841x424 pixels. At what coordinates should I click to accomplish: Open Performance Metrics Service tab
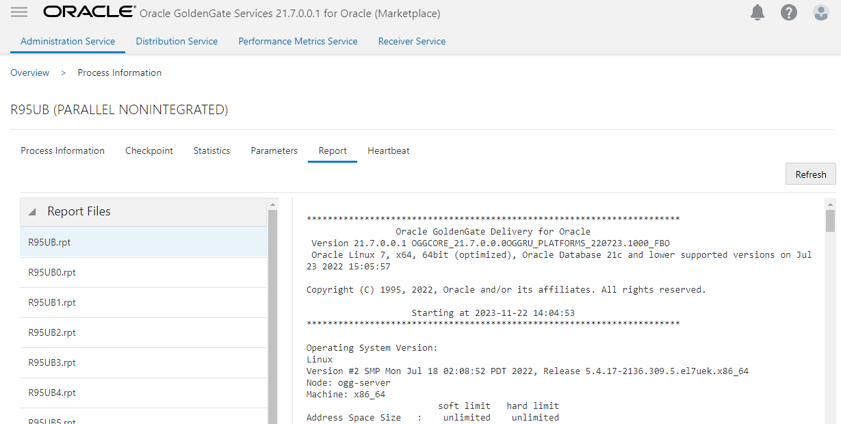click(x=298, y=41)
